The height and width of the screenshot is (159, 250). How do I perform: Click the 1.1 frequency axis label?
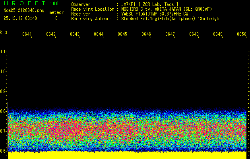[4, 52]
